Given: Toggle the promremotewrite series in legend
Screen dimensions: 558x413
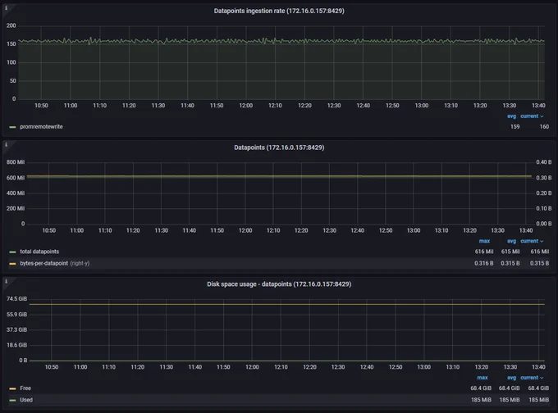Looking at the screenshot, I should coord(41,126).
